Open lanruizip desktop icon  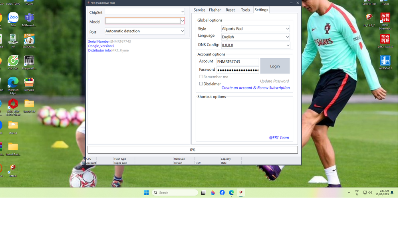(29, 84)
